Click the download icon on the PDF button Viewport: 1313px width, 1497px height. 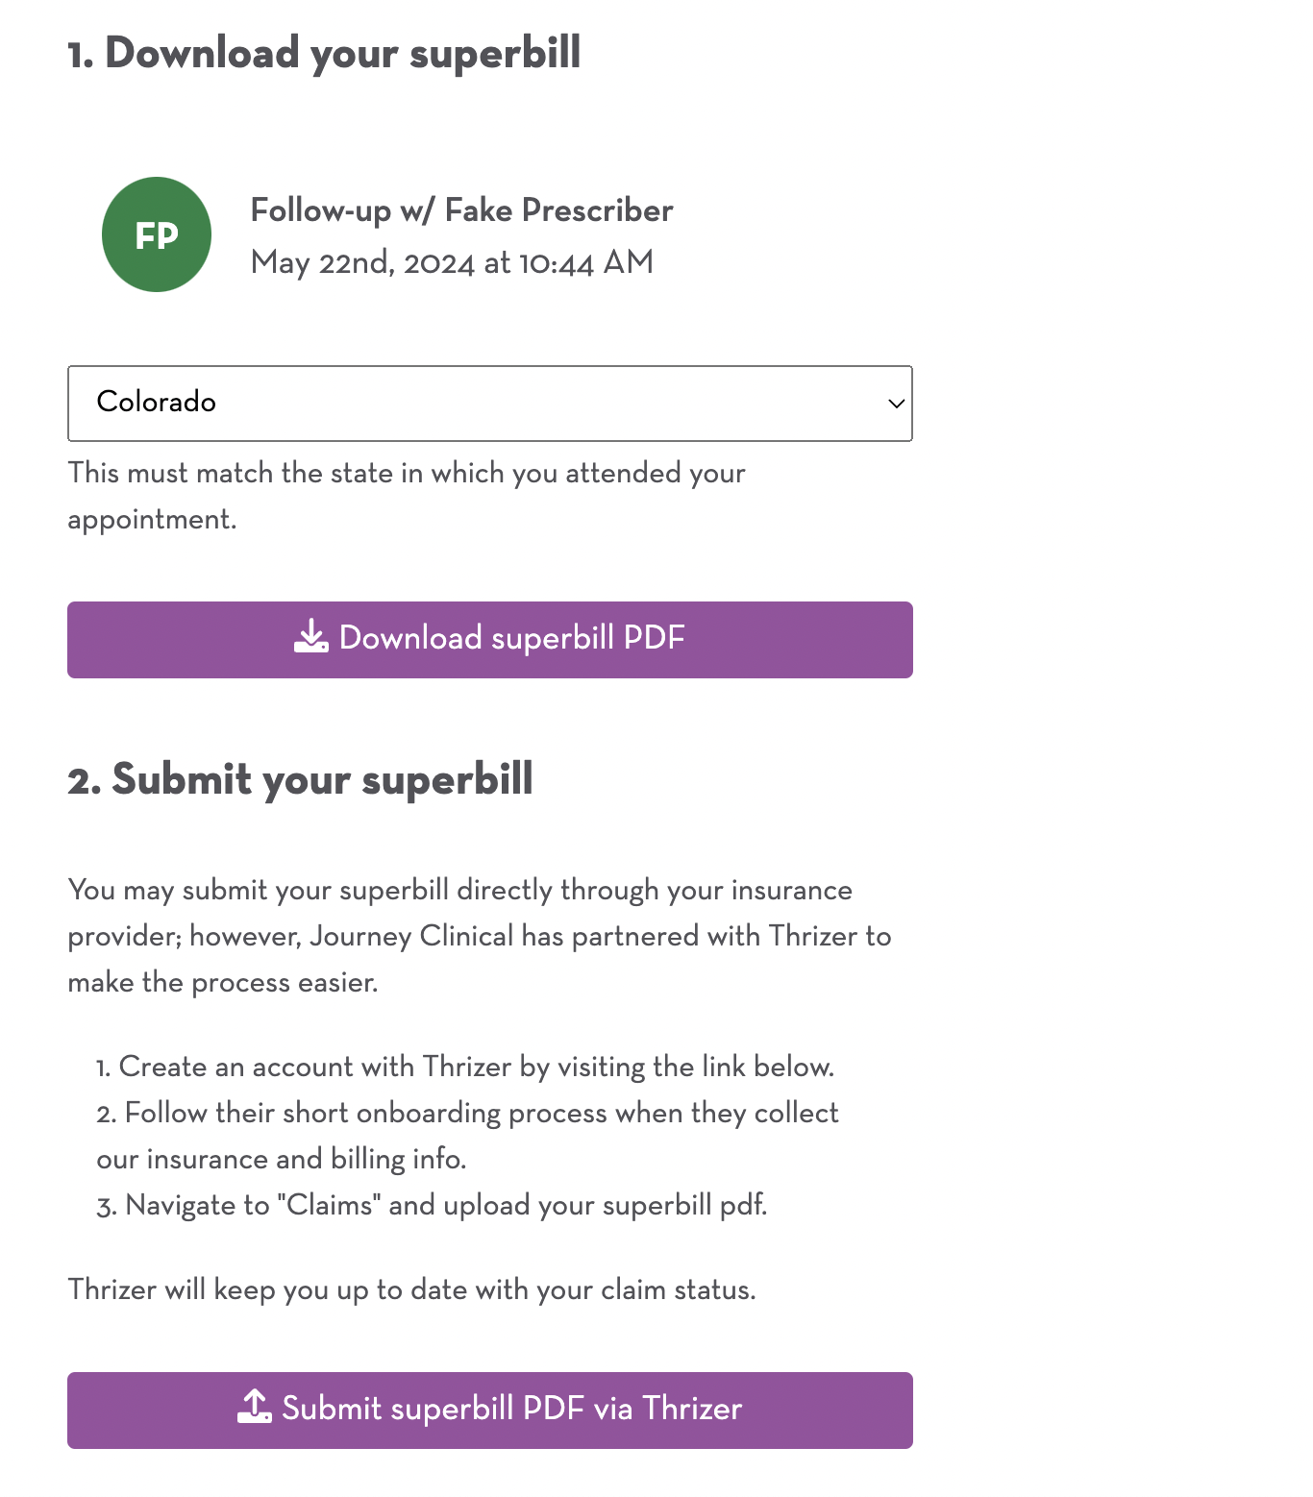(310, 637)
